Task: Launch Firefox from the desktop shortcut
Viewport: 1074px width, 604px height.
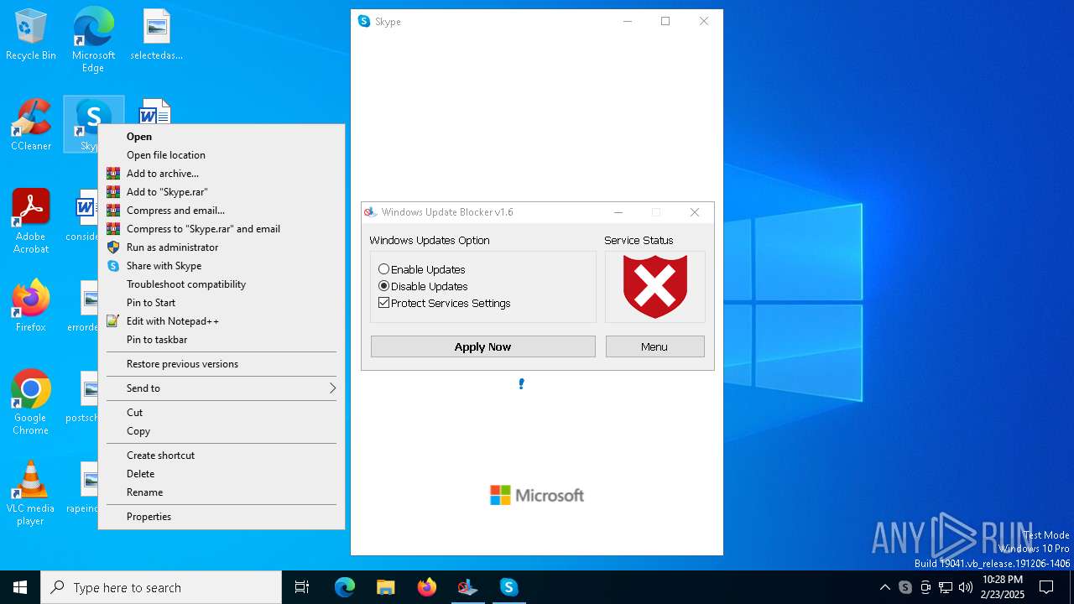Action: 31,306
